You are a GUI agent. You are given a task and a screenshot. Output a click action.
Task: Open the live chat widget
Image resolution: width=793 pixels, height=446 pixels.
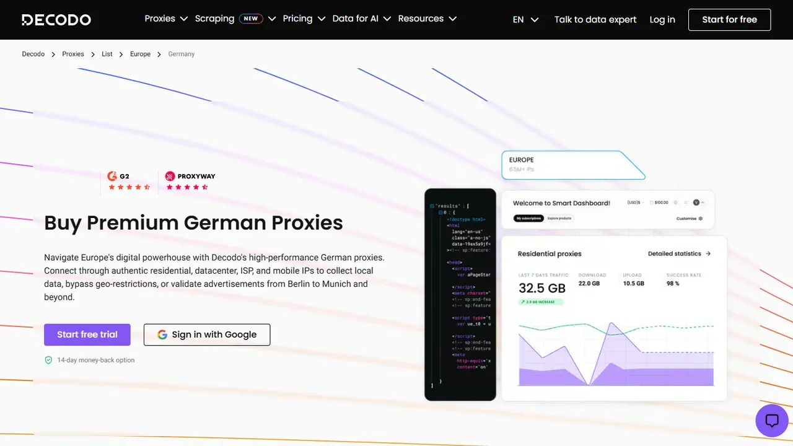point(772,421)
